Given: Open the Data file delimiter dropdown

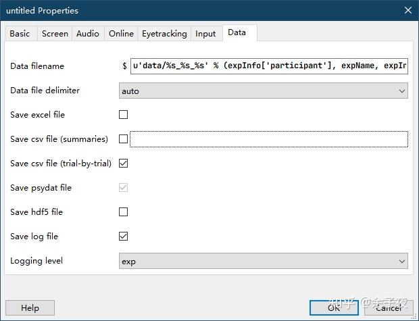Looking at the screenshot, I should pyautogui.click(x=264, y=91).
